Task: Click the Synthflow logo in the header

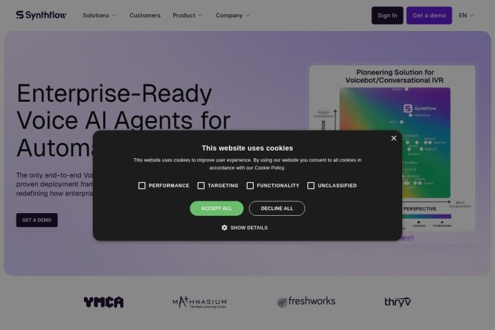Action: tap(41, 15)
